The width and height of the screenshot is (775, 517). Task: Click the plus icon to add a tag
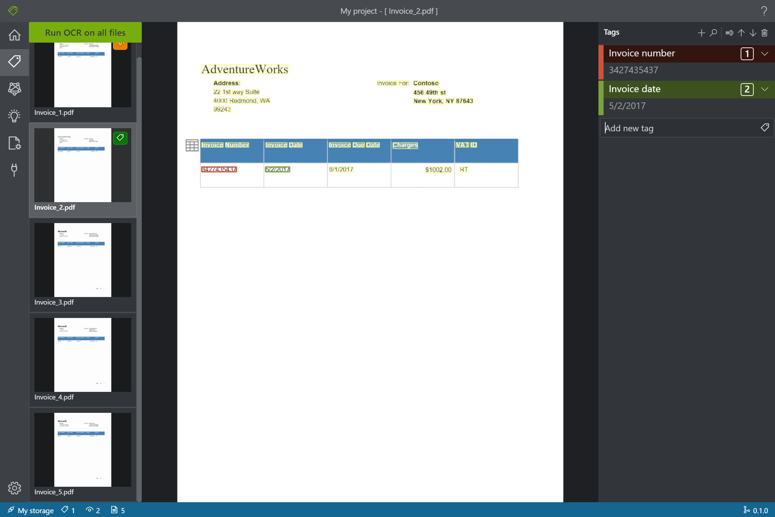coord(701,33)
